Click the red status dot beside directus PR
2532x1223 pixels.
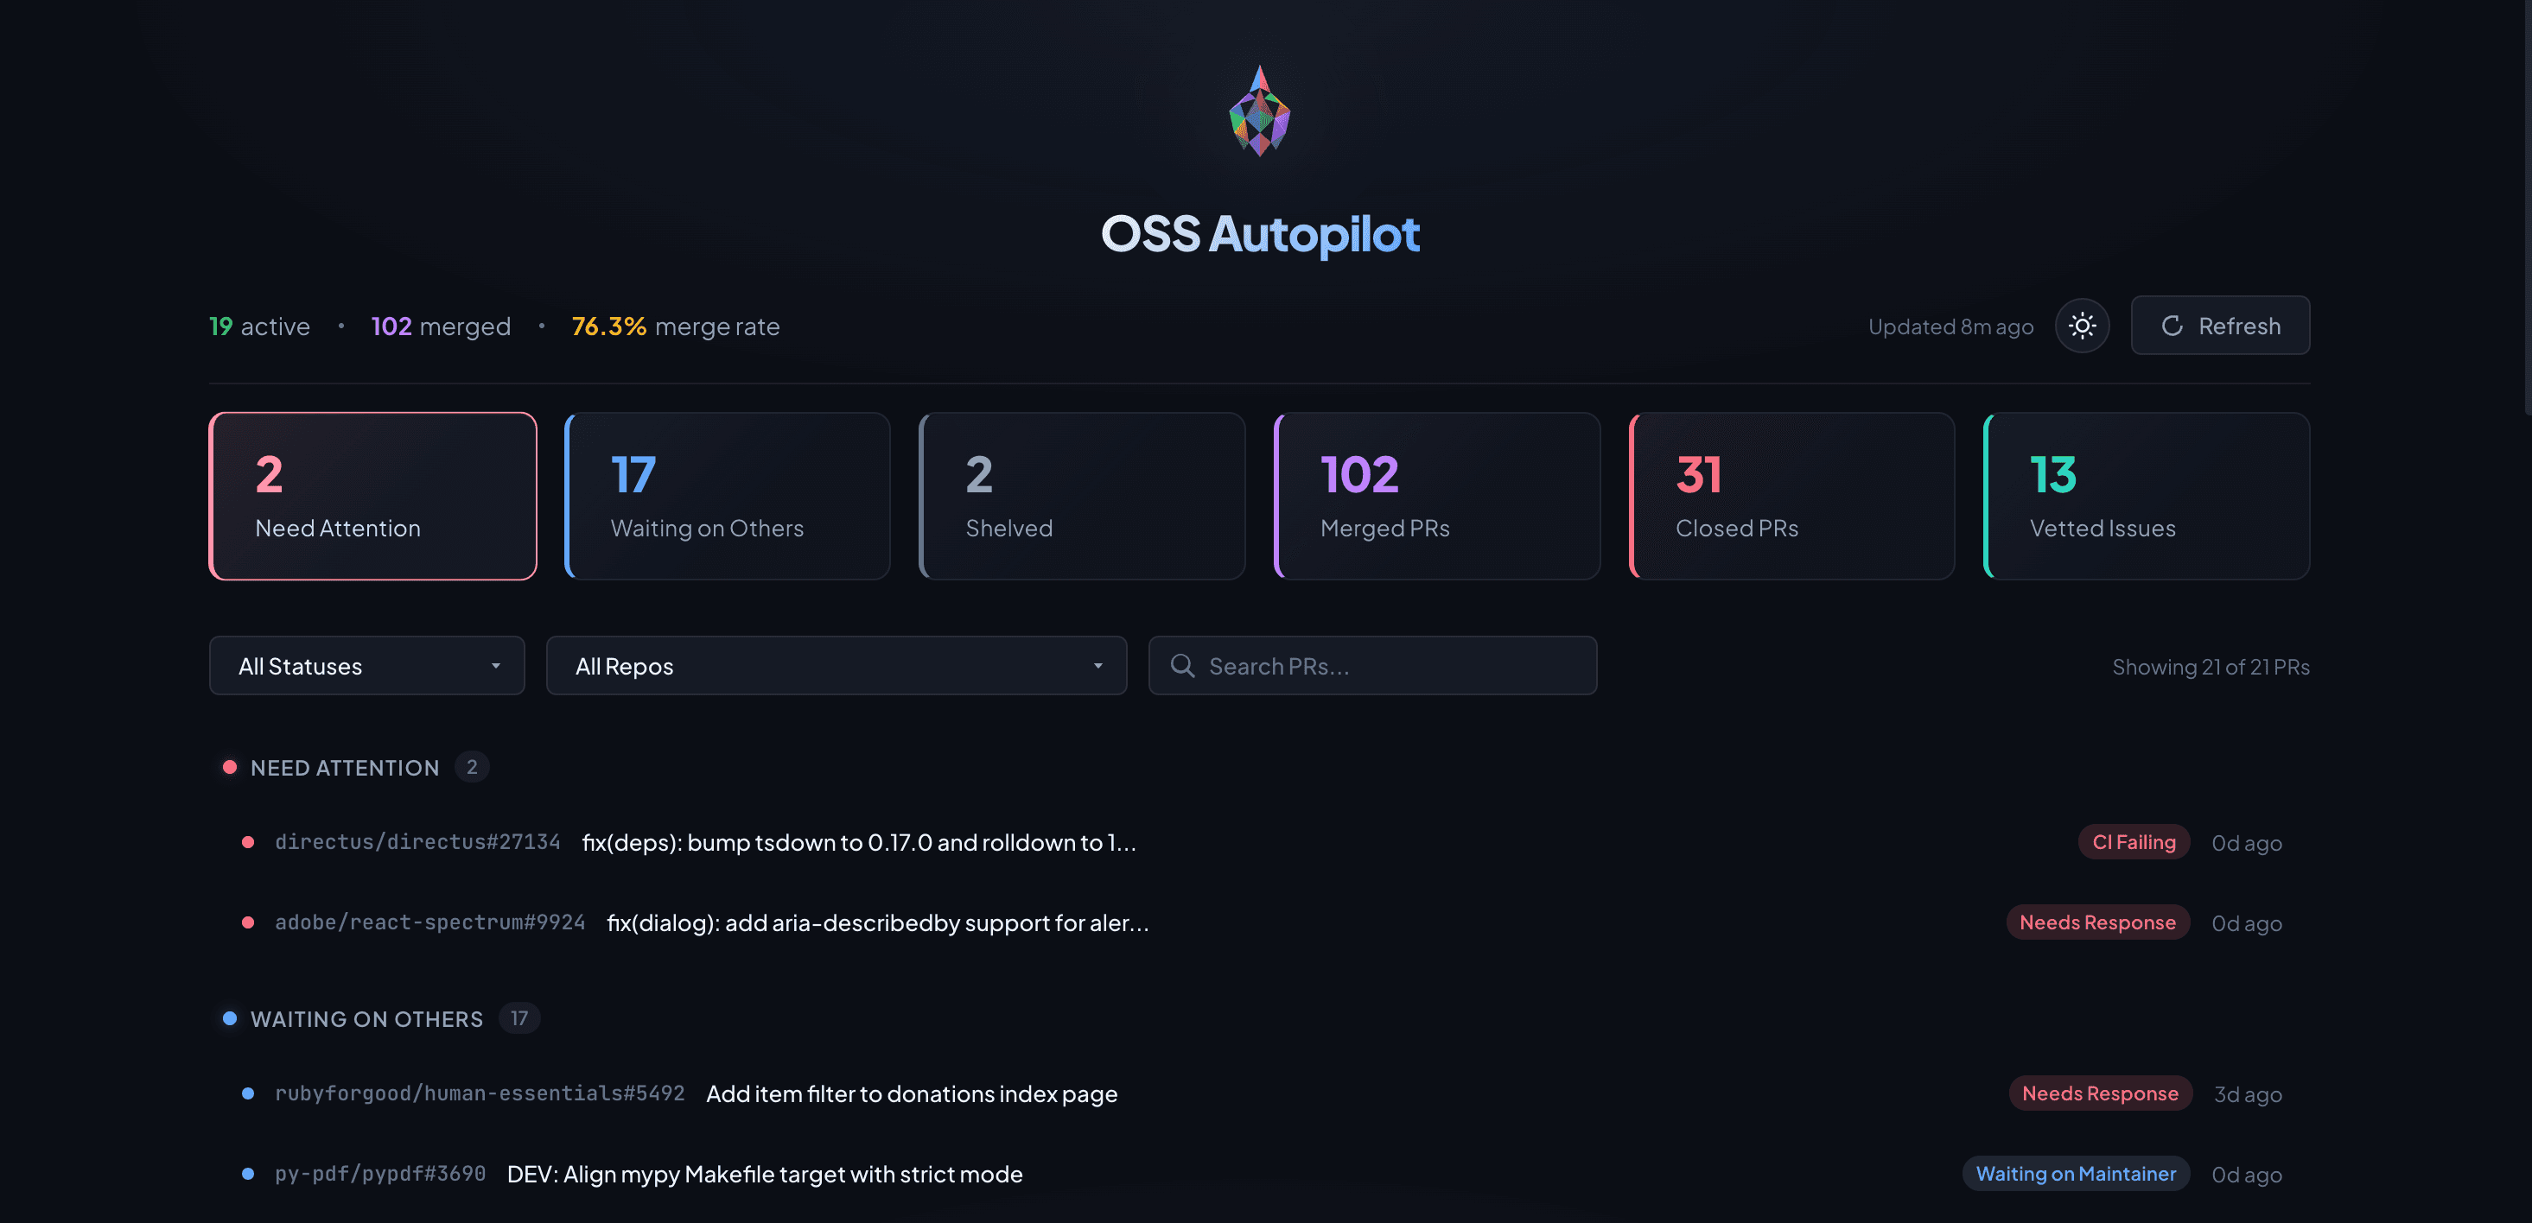(248, 843)
